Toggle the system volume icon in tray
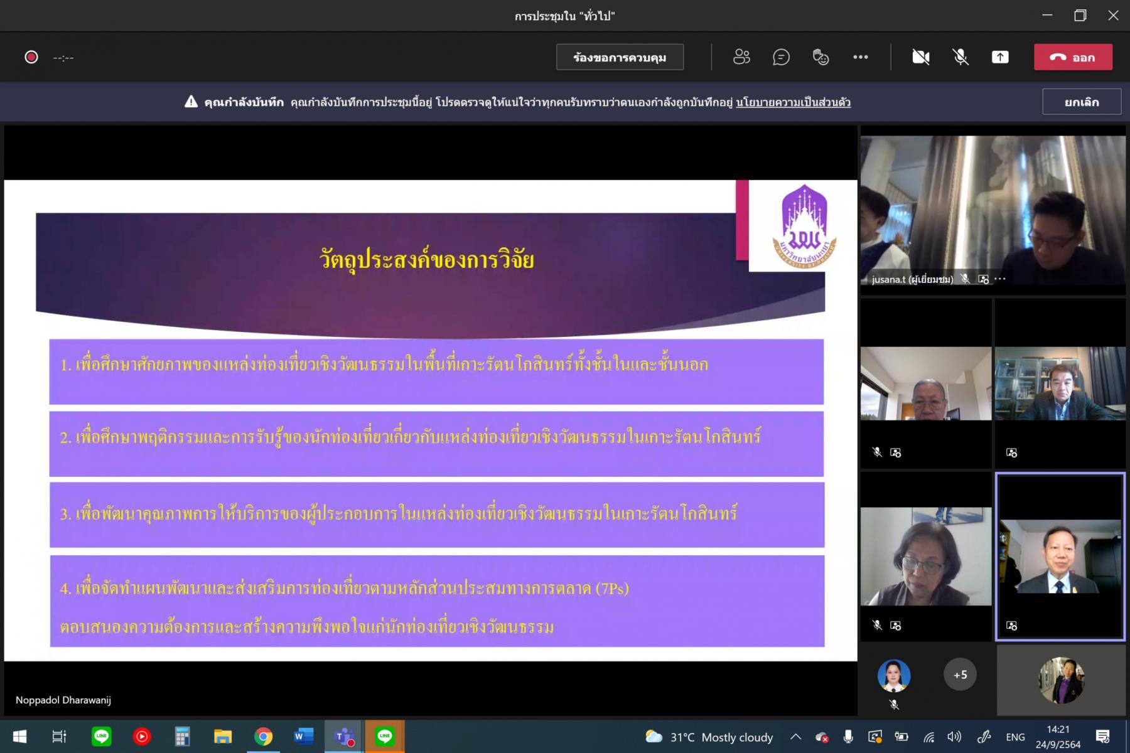The width and height of the screenshot is (1130, 753). pos(954,737)
